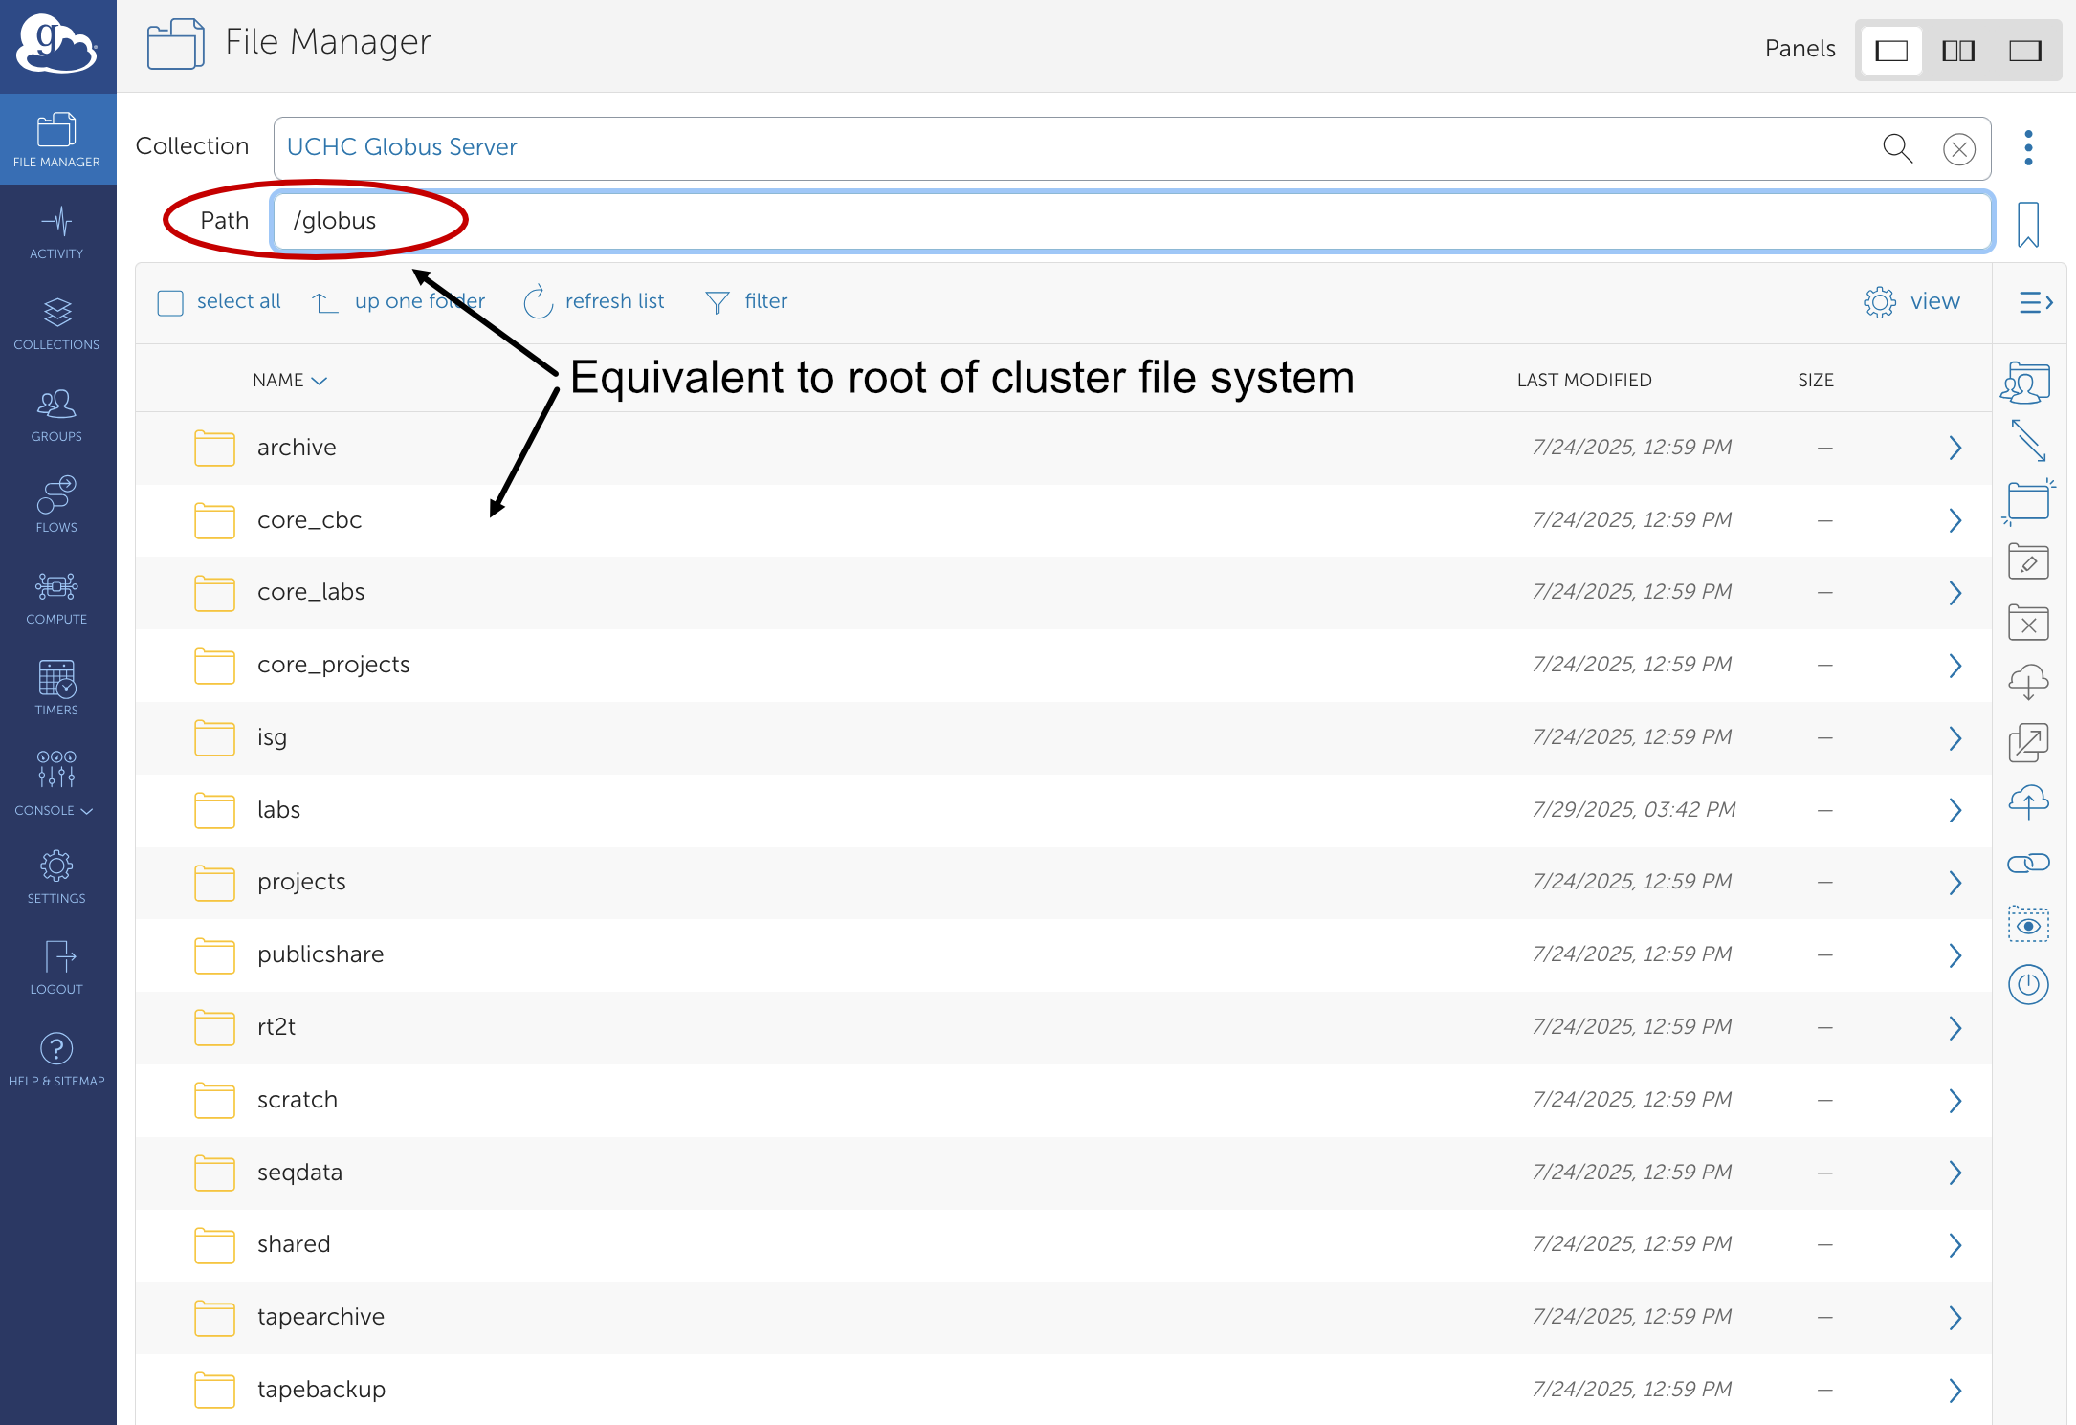Click the Upload cloud icon
2076x1425 pixels.
click(x=2027, y=803)
